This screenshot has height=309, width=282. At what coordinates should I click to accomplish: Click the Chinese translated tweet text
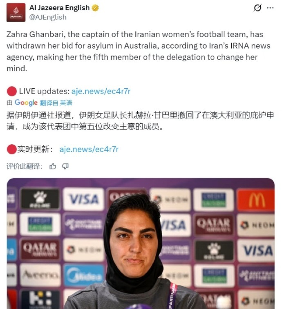(x=140, y=121)
